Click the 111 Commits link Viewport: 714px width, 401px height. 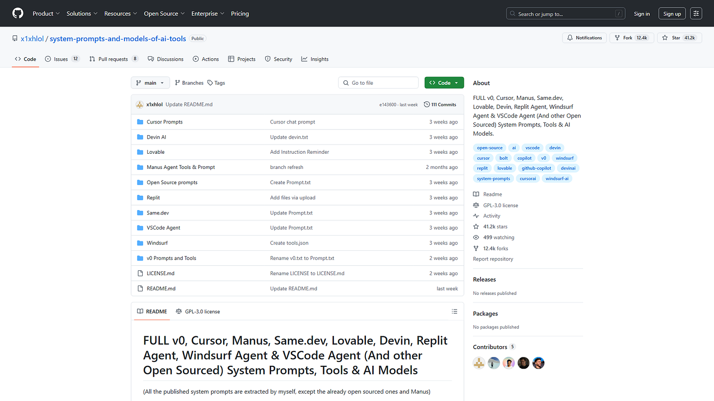click(x=440, y=104)
